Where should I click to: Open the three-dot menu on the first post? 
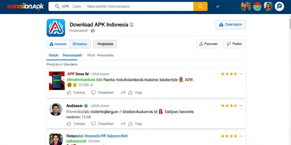(x=241, y=74)
